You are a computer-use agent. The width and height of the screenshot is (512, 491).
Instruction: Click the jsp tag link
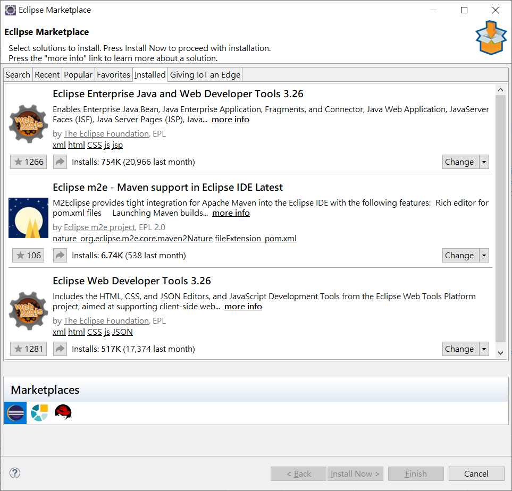point(117,145)
